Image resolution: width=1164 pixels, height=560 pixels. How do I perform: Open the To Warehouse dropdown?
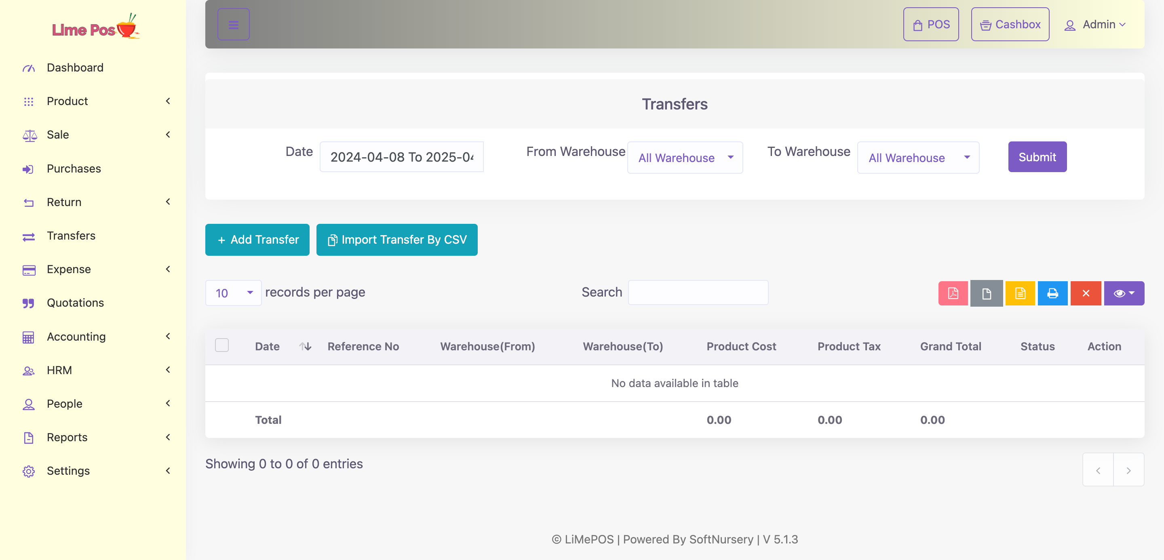(918, 157)
